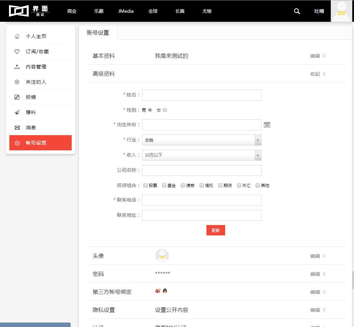Select the 女 gender radio button
The width and height of the screenshot is (354, 327).
coord(165,110)
